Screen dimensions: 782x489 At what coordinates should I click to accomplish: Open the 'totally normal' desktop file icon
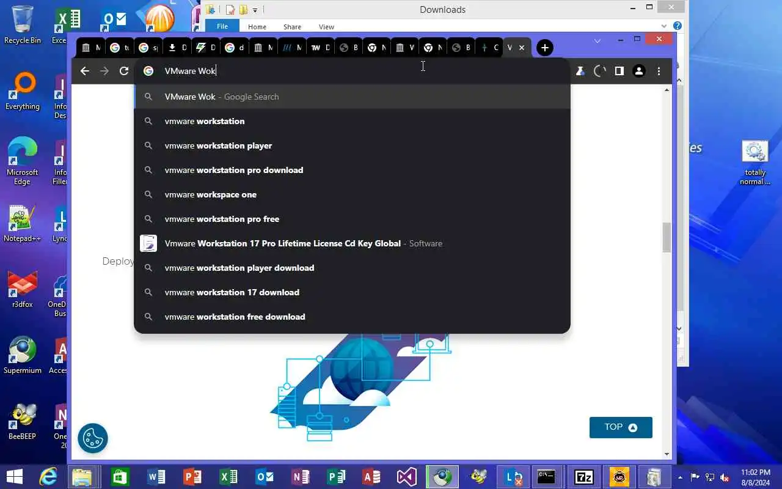(x=755, y=163)
